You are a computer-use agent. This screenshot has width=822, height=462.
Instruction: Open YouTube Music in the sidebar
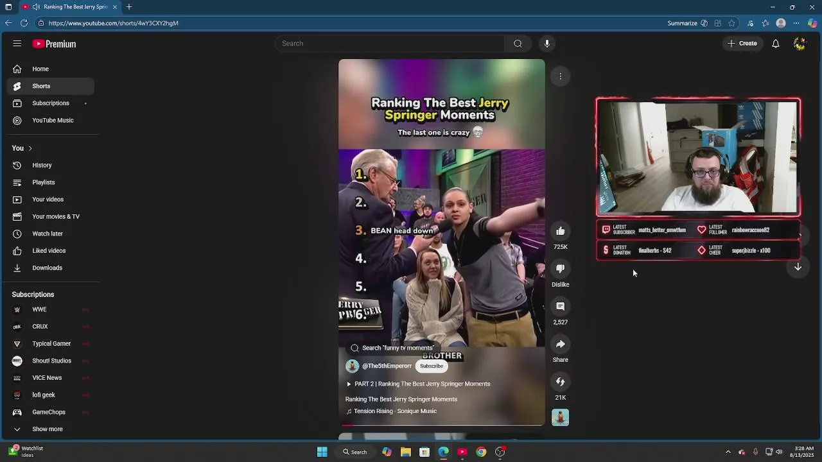click(x=50, y=121)
